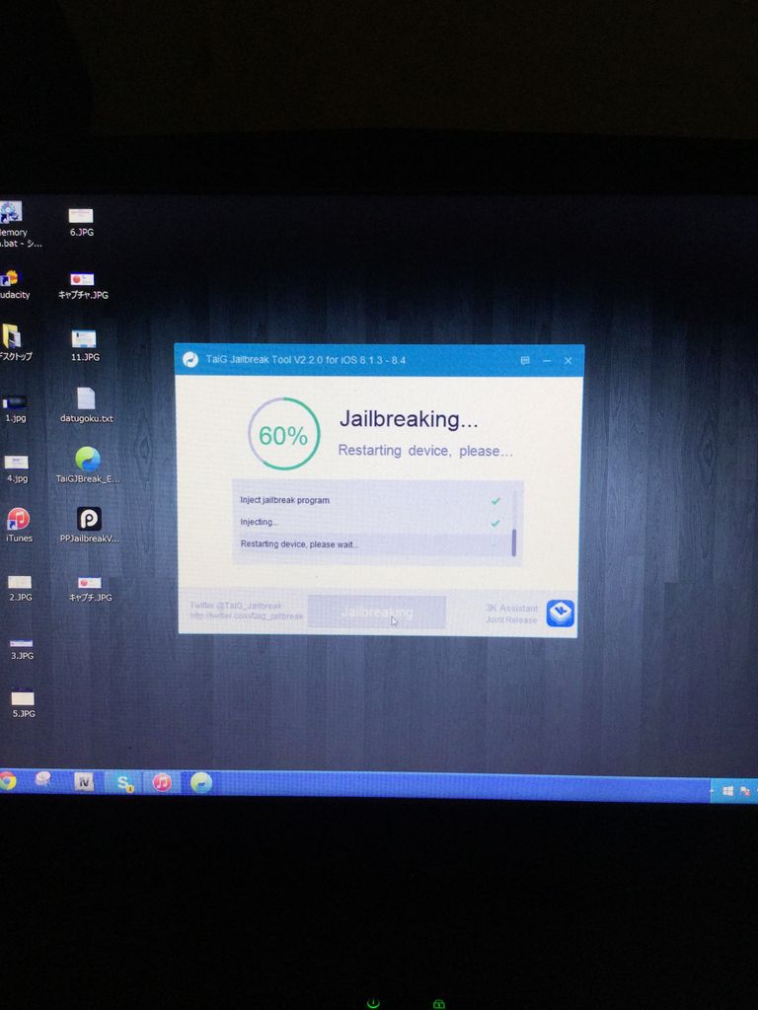The width and height of the screenshot is (758, 1010).
Task: Select キャプチ.JPG file under PPJailbreak icon
Action: click(90, 589)
